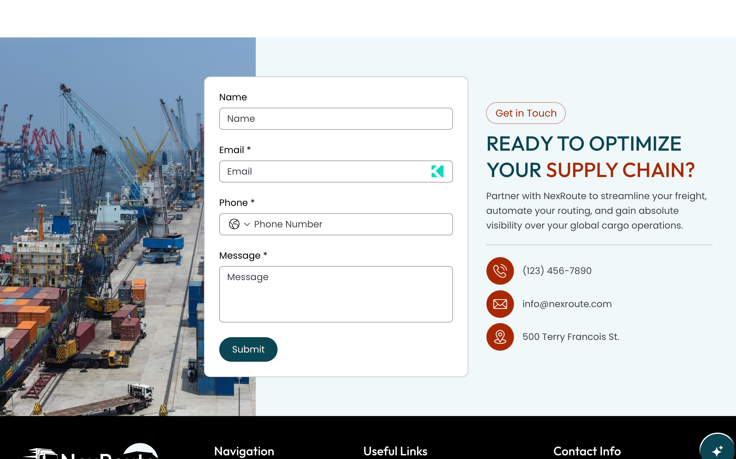Click the (123) 456-7890 phone number
736x459 pixels.
(557, 271)
